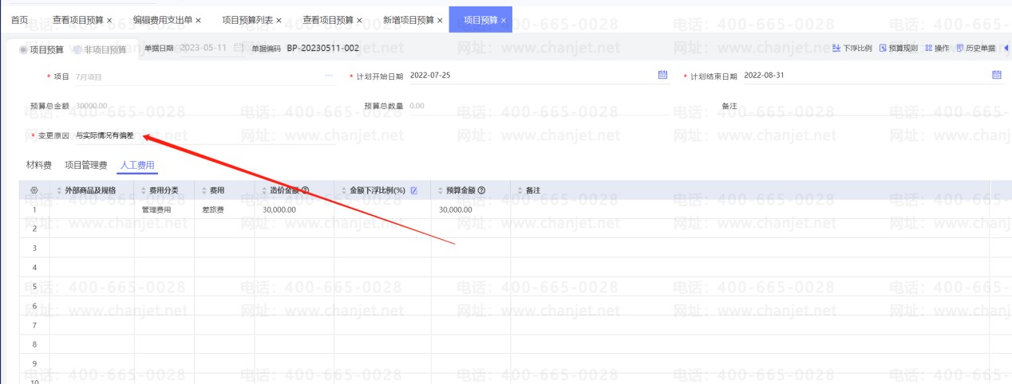Close the 项目预算列表 tab
The image size is (1012, 384).
pyautogui.click(x=279, y=19)
